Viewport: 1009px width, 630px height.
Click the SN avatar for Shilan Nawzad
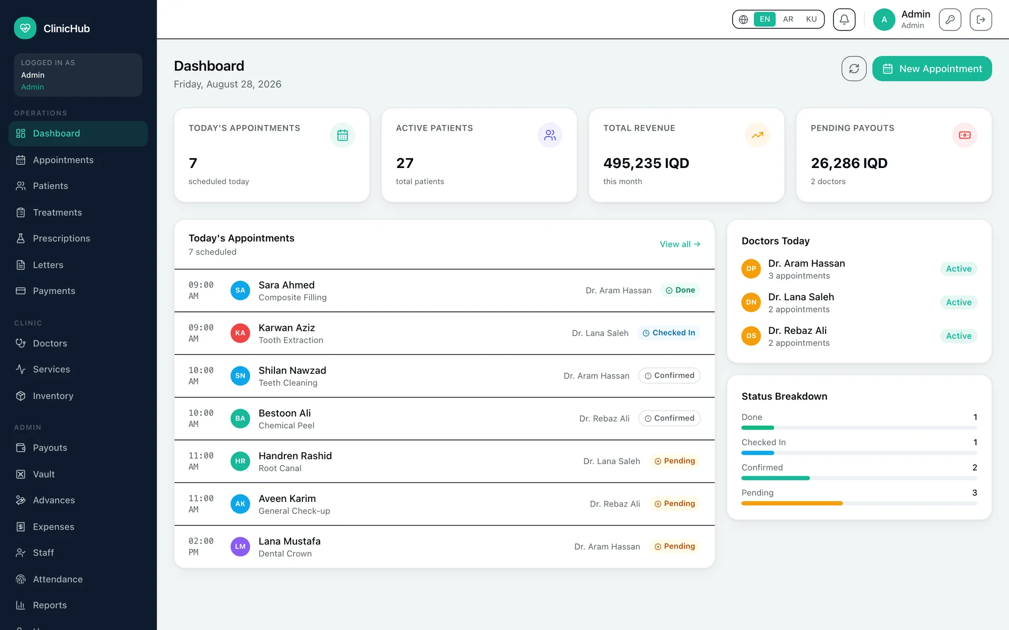pos(240,376)
